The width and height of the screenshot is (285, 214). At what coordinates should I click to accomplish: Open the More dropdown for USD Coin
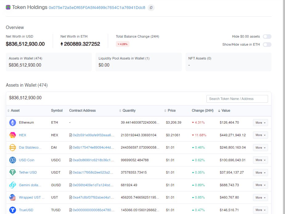(260, 160)
